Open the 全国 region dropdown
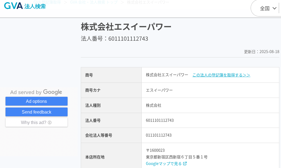281x168 pixels. pyautogui.click(x=268, y=8)
